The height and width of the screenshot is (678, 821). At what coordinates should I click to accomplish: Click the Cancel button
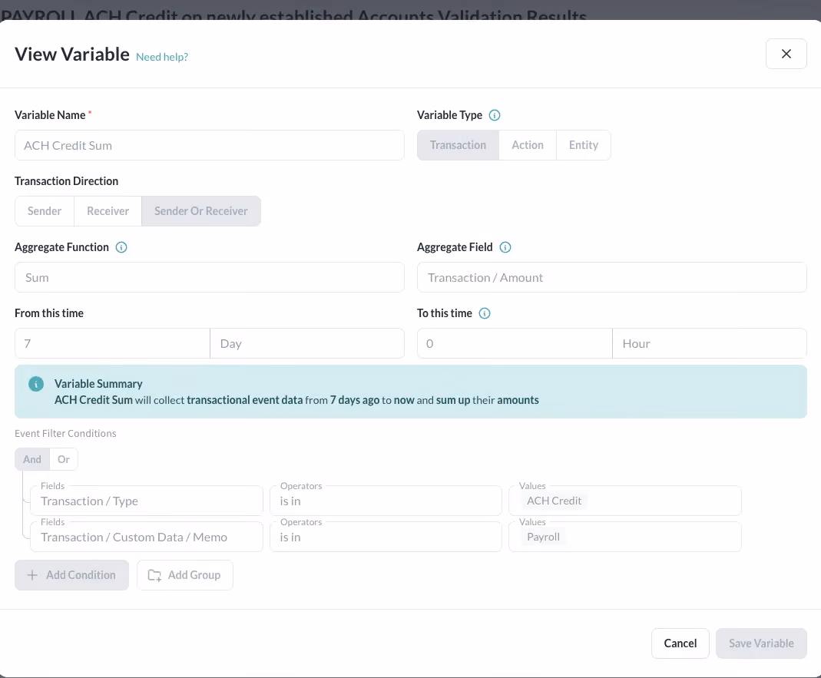tap(680, 643)
